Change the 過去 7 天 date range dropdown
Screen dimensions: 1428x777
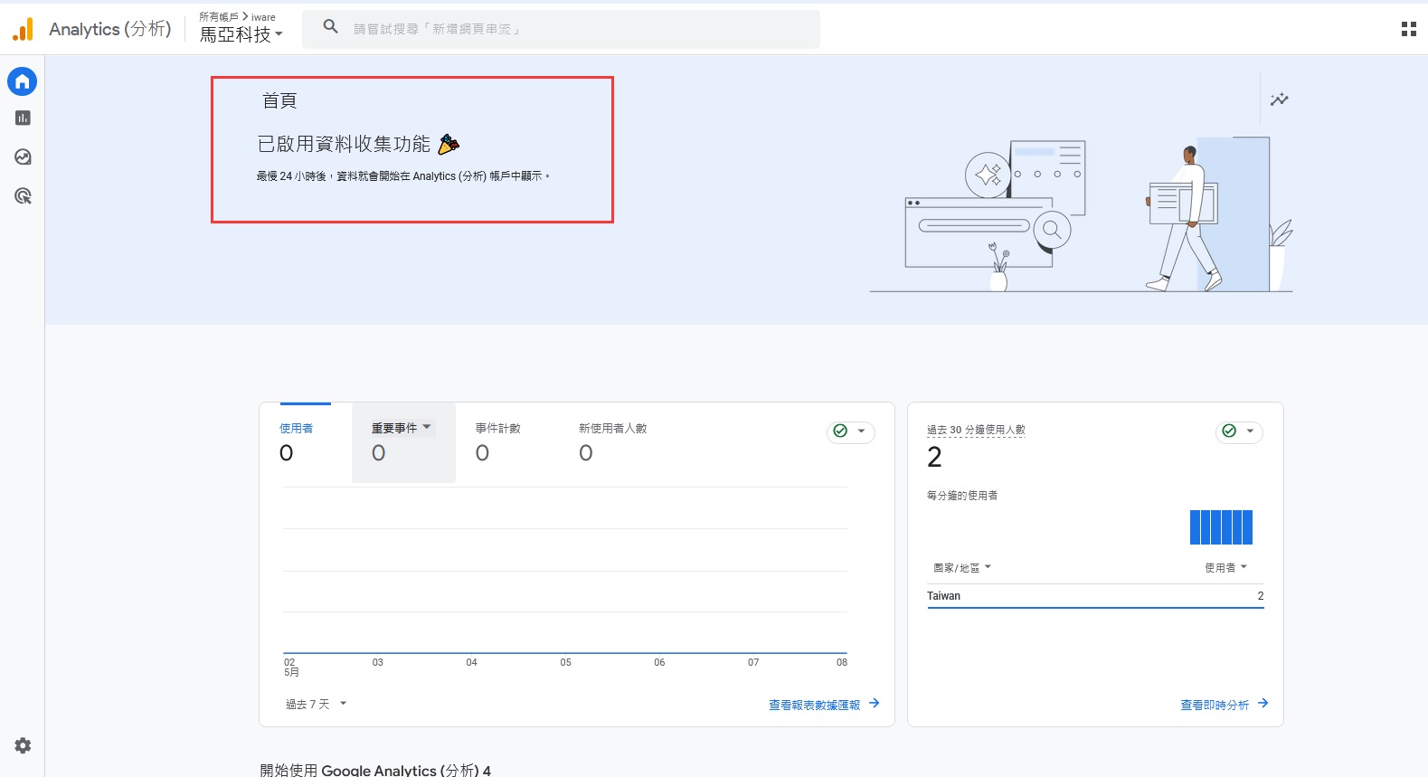click(316, 704)
